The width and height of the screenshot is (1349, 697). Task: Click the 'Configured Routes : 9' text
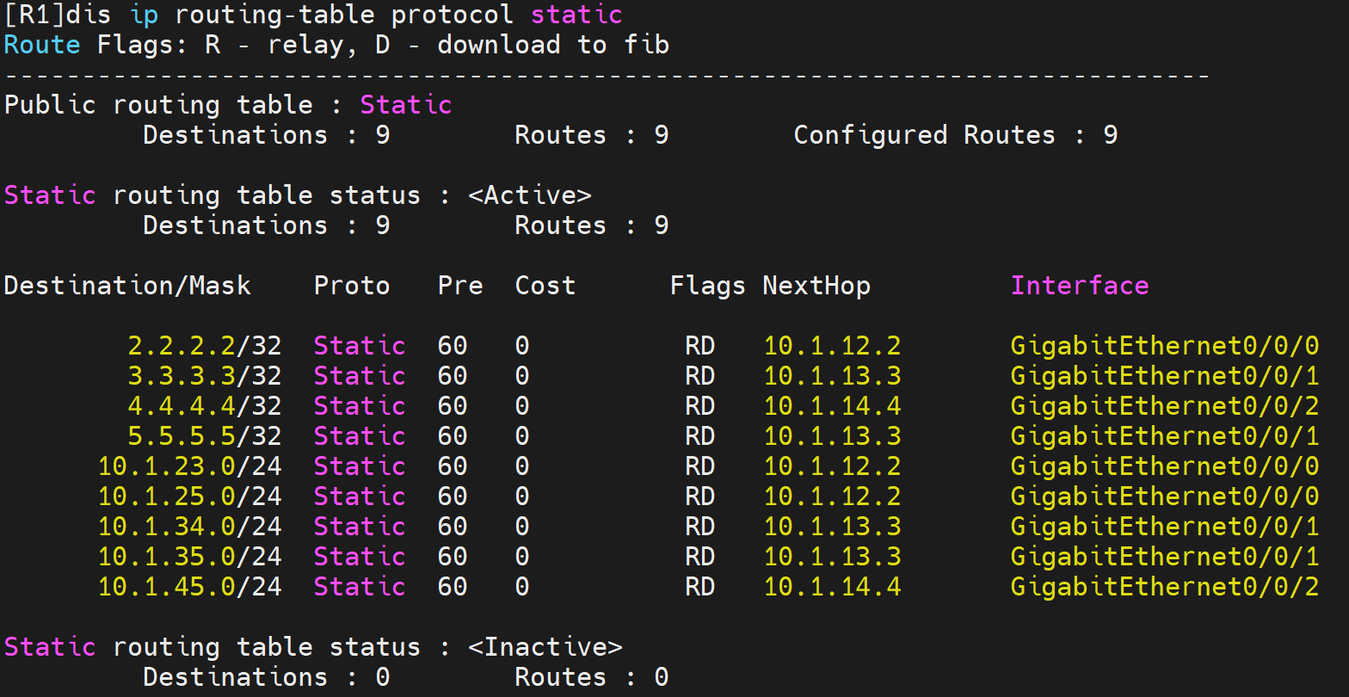[x=955, y=135]
